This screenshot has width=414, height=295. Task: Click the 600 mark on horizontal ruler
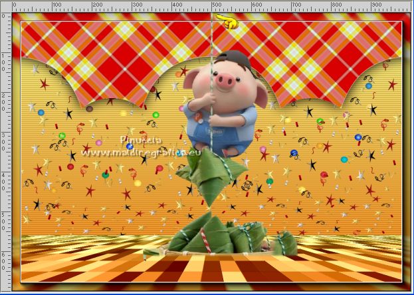pyautogui.click(x=257, y=5)
